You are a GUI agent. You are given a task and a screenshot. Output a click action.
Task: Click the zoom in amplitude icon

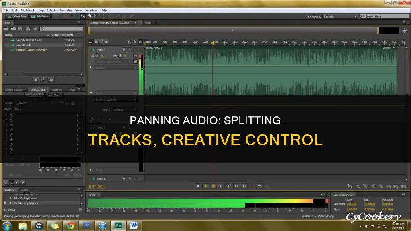click(x=350, y=186)
